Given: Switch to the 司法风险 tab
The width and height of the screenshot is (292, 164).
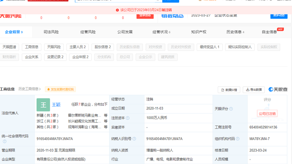Looking at the screenshot, I should pyautogui.click(x=51, y=32).
